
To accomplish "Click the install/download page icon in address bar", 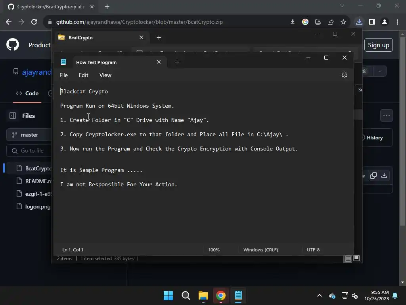I will 293,22.
